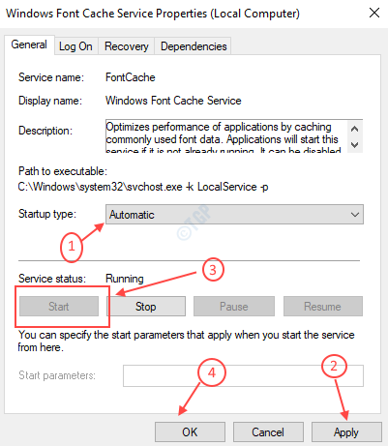
Task: Switch to the General tab
Action: coord(29,45)
